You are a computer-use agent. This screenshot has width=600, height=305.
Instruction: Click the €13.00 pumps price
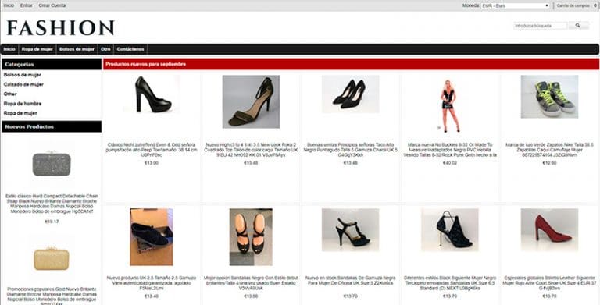(152, 163)
